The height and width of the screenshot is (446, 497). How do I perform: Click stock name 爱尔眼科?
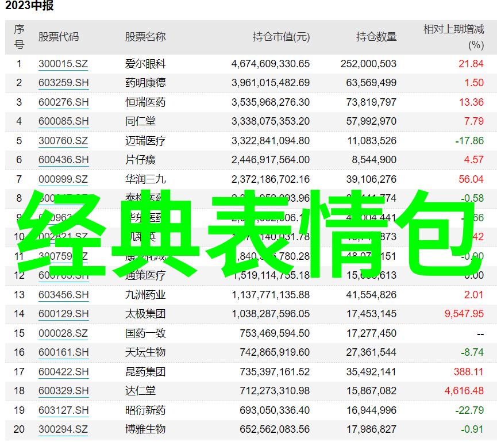145,64
